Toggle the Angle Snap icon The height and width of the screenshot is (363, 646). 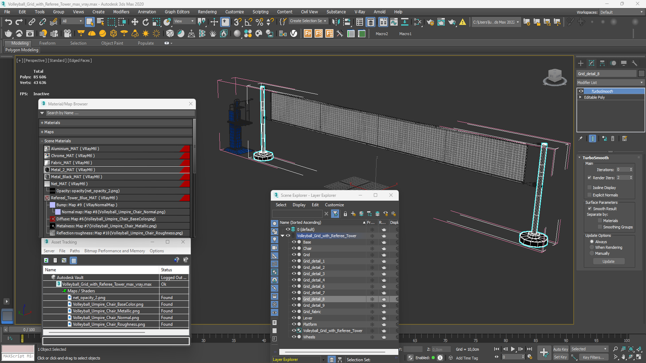(248, 22)
